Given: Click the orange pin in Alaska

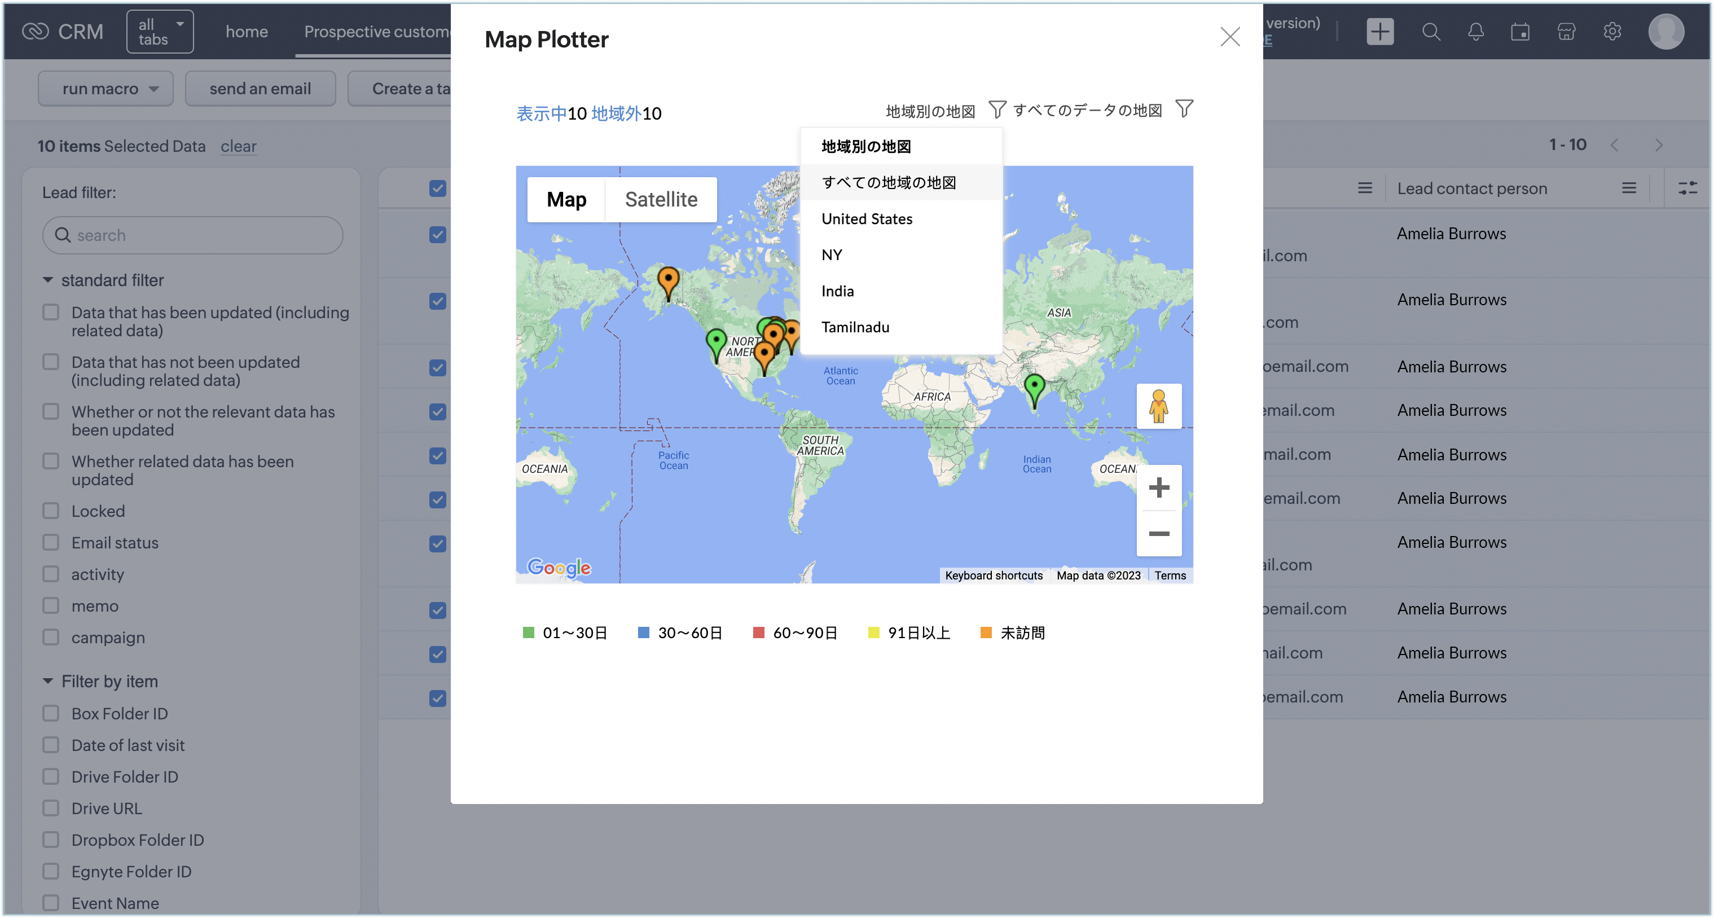Looking at the screenshot, I should click(668, 284).
